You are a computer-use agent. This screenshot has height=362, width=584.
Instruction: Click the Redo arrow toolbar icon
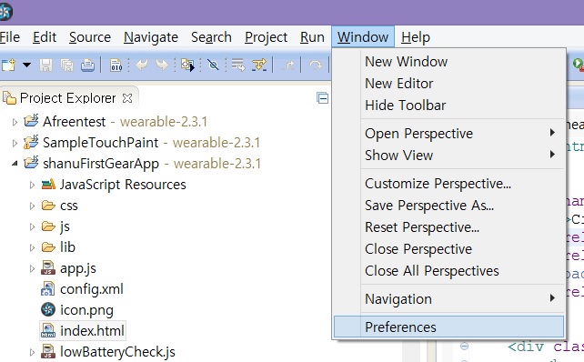pos(162,65)
